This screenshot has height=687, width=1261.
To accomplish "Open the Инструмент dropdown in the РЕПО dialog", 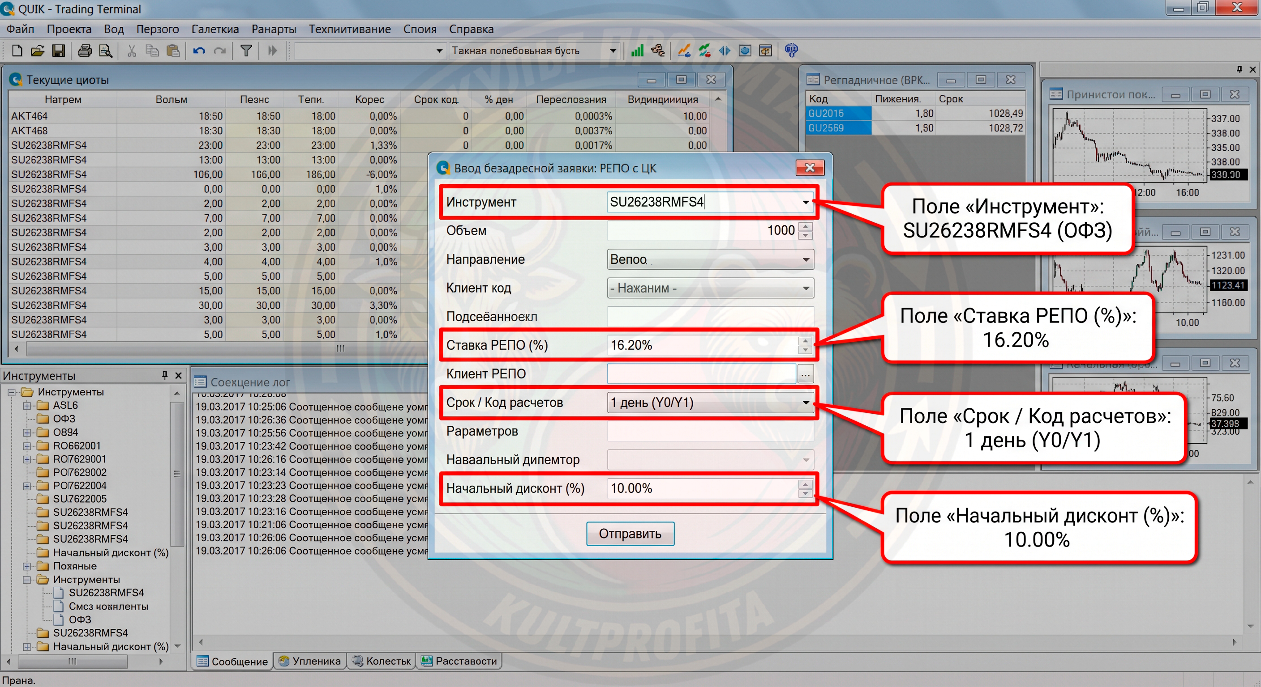I will point(806,202).
